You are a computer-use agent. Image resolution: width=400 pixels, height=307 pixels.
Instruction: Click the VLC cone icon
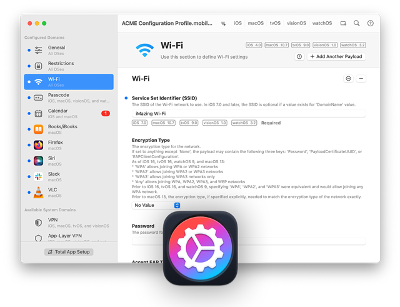(38, 193)
